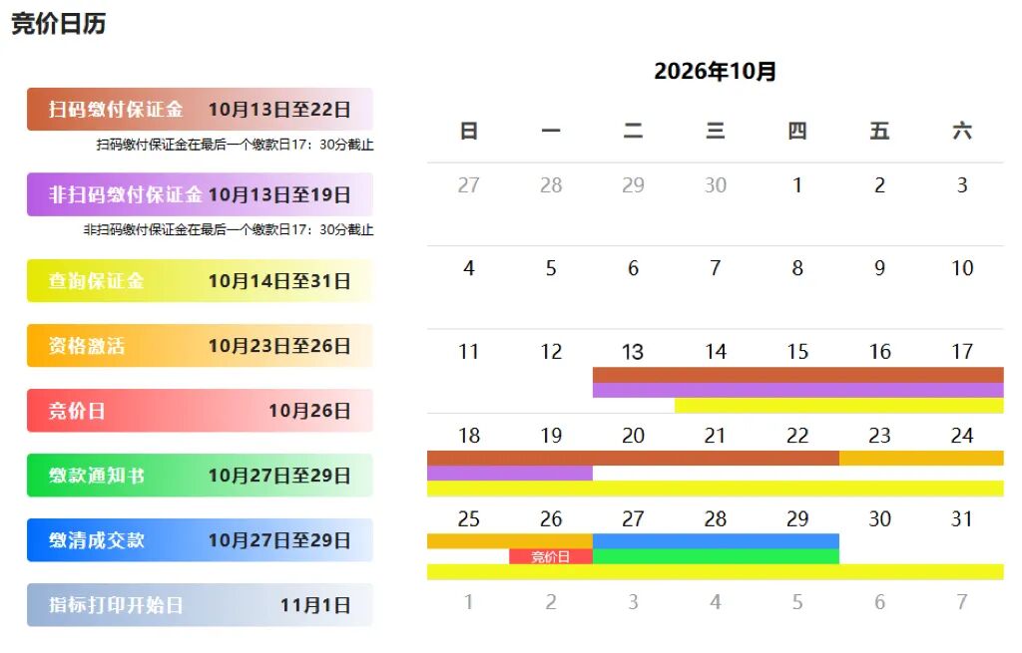Select date 13 in the calendar

tap(633, 352)
